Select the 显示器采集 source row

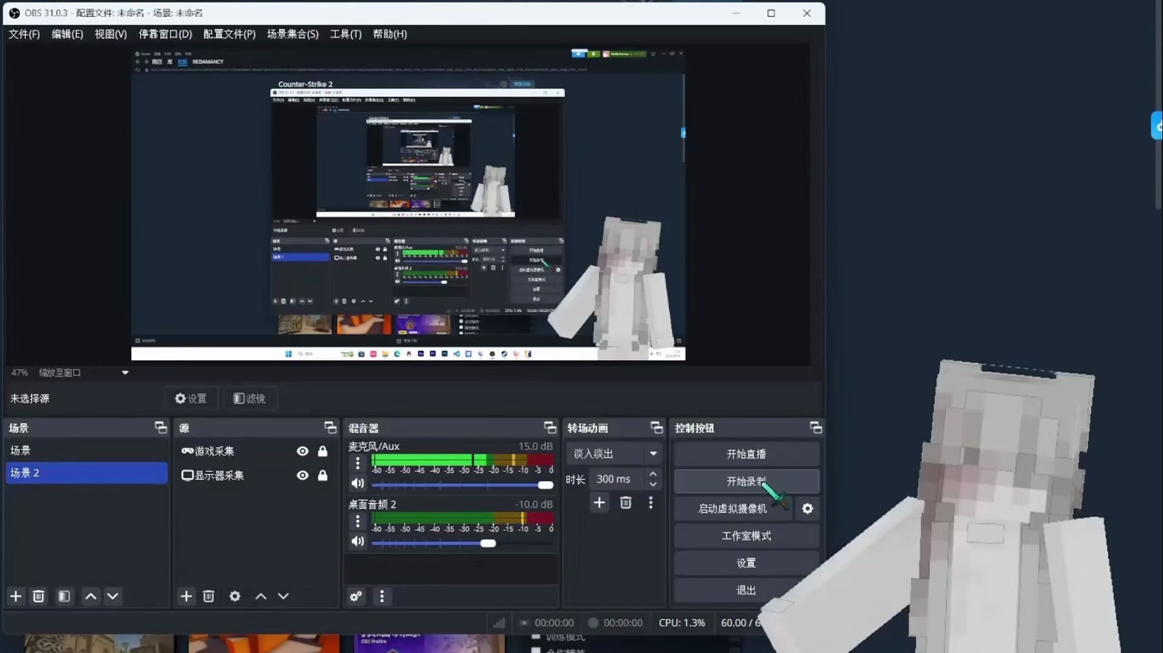[255, 475]
